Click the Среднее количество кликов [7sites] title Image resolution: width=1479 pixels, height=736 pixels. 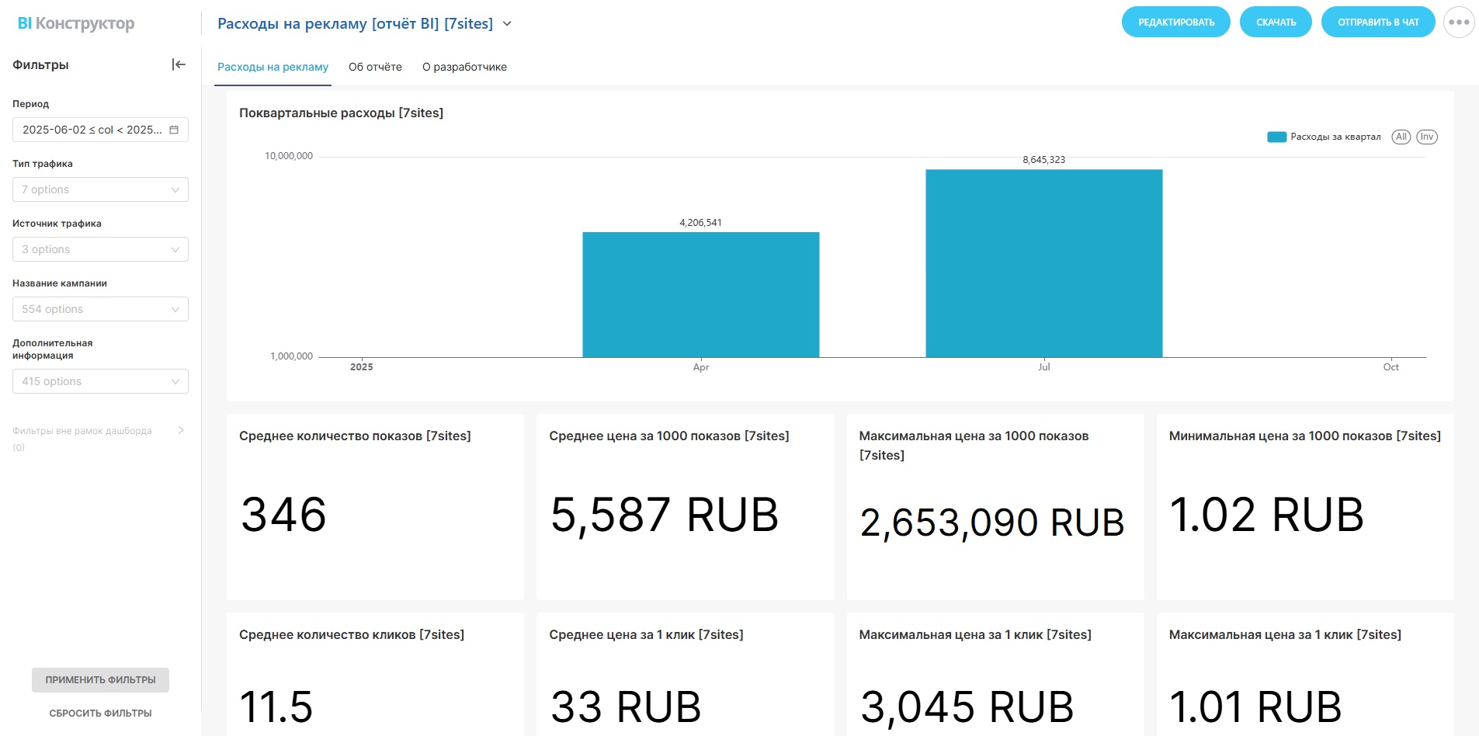point(352,635)
